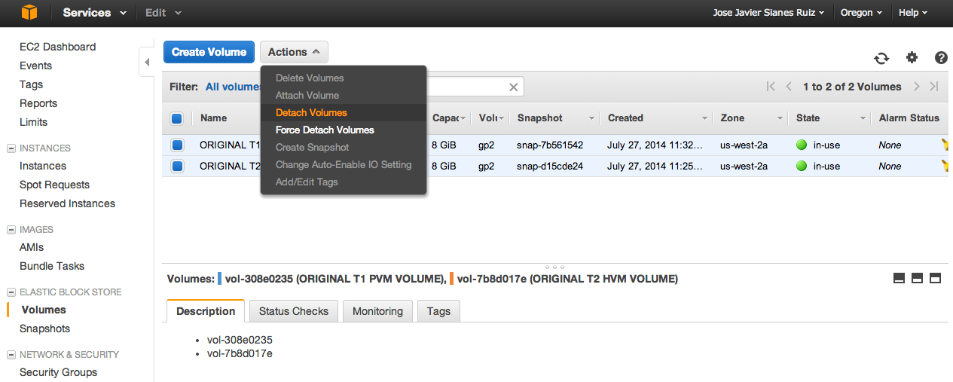Collapse the left navigation pane

pos(147,63)
